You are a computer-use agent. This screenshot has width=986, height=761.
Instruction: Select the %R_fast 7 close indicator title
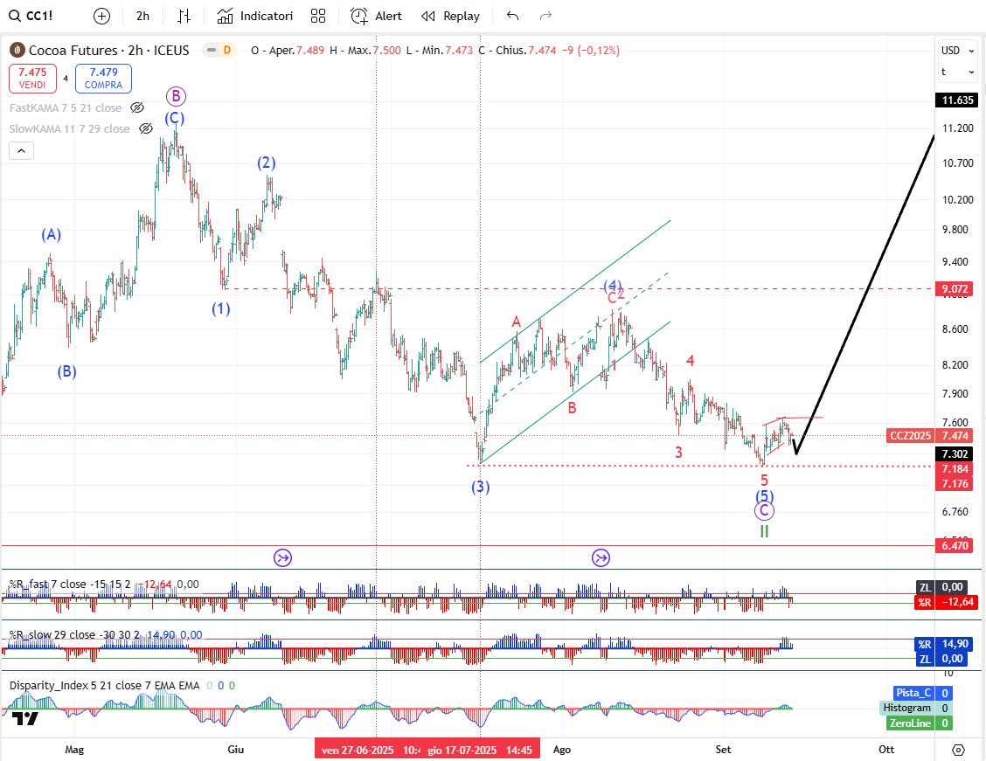[69, 585]
